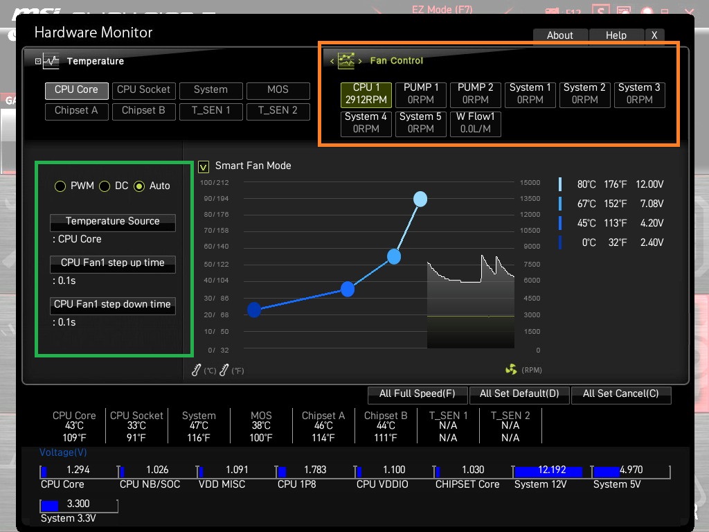Select the PUMP 1 fan
The height and width of the screenshot is (532, 709).
click(x=421, y=94)
